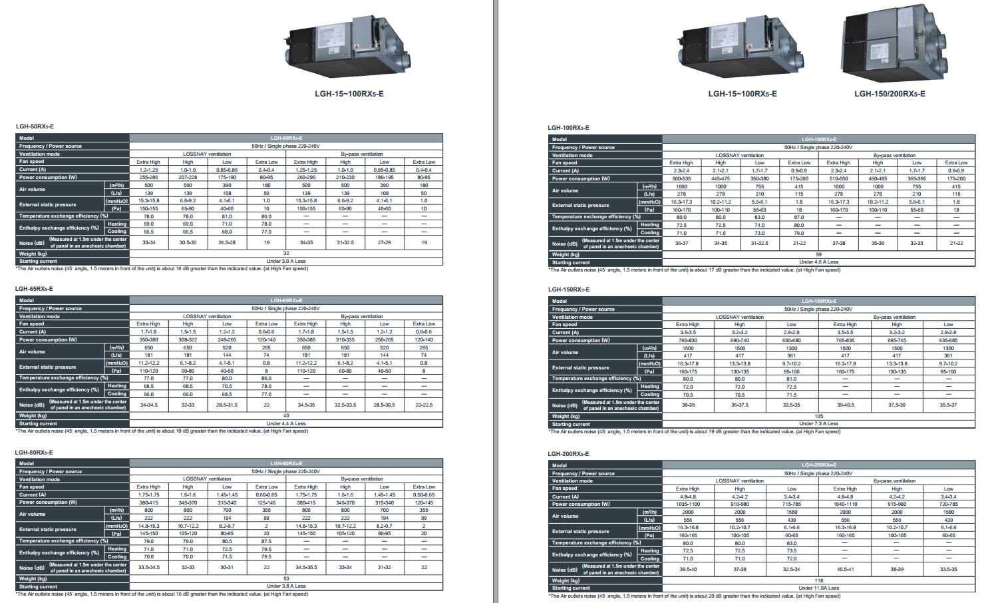This screenshot has width=994, height=603.
Task: Select power consumption value "255-286"
Action: click(x=148, y=178)
